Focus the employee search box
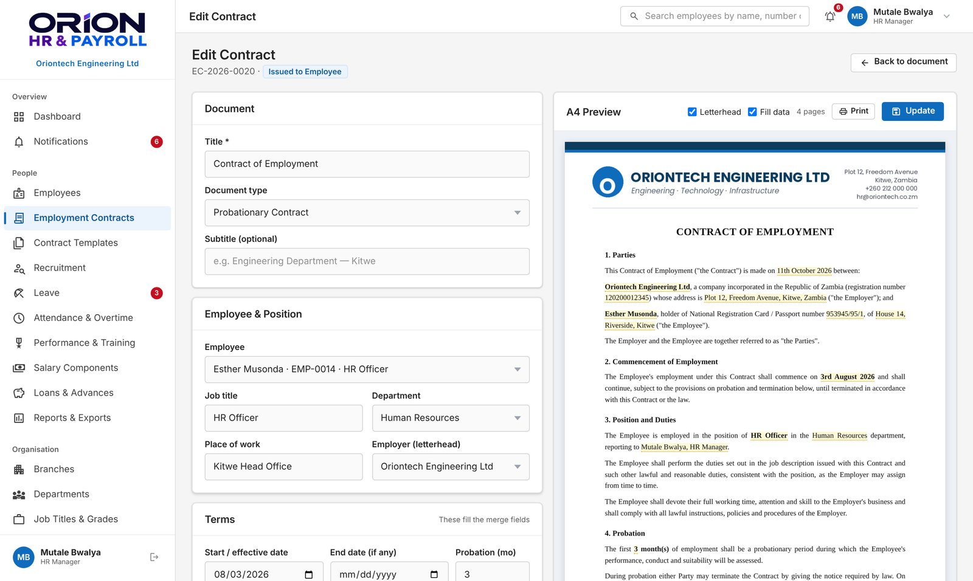This screenshot has height=581, width=973. tap(715, 16)
